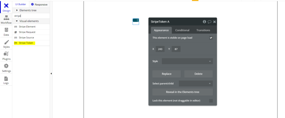Screen dimensions: 285x118
Task: Click the Stripe Token row's card icon
Action: click(x=16, y=43)
